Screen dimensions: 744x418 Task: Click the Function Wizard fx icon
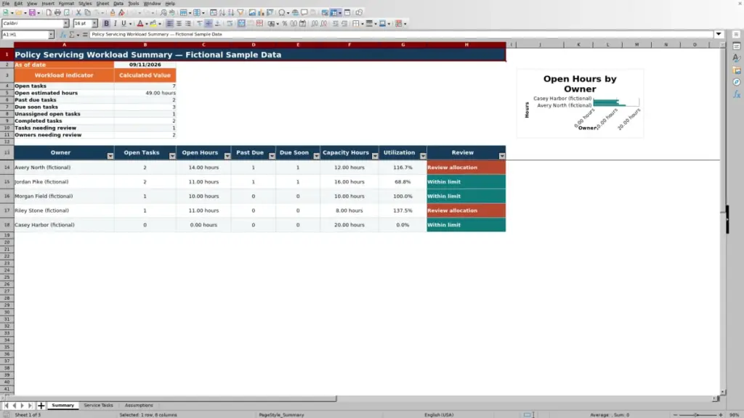pyautogui.click(x=62, y=35)
